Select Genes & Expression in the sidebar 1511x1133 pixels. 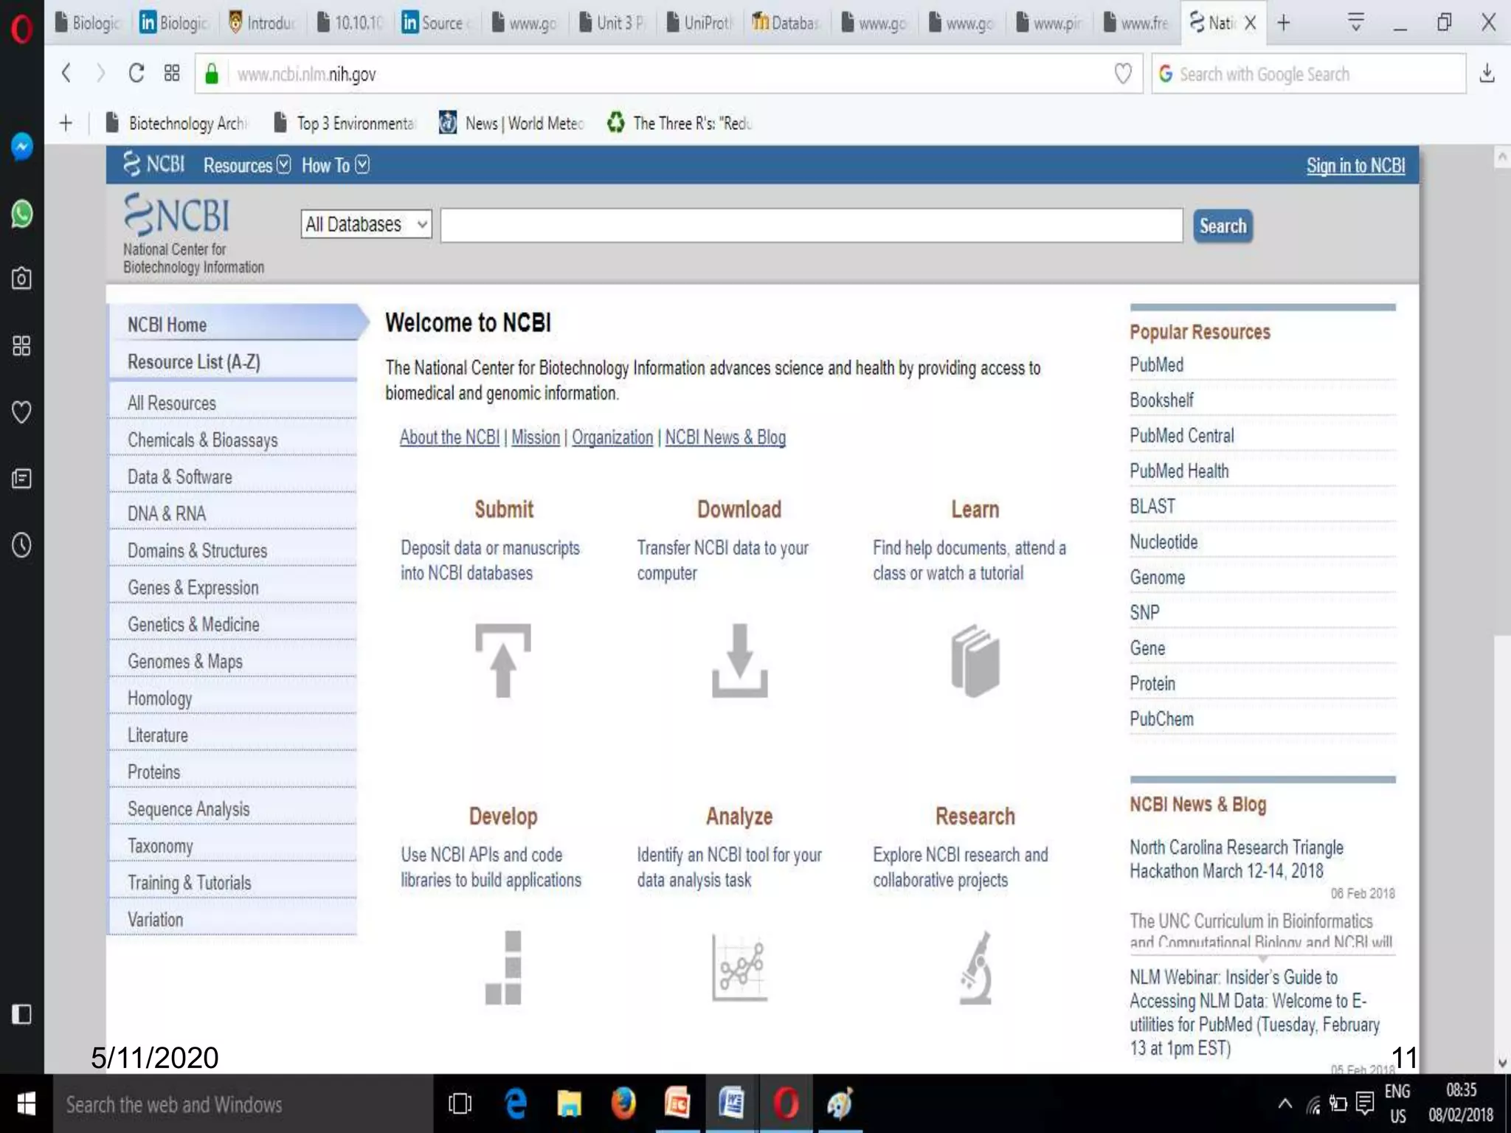pyautogui.click(x=193, y=588)
